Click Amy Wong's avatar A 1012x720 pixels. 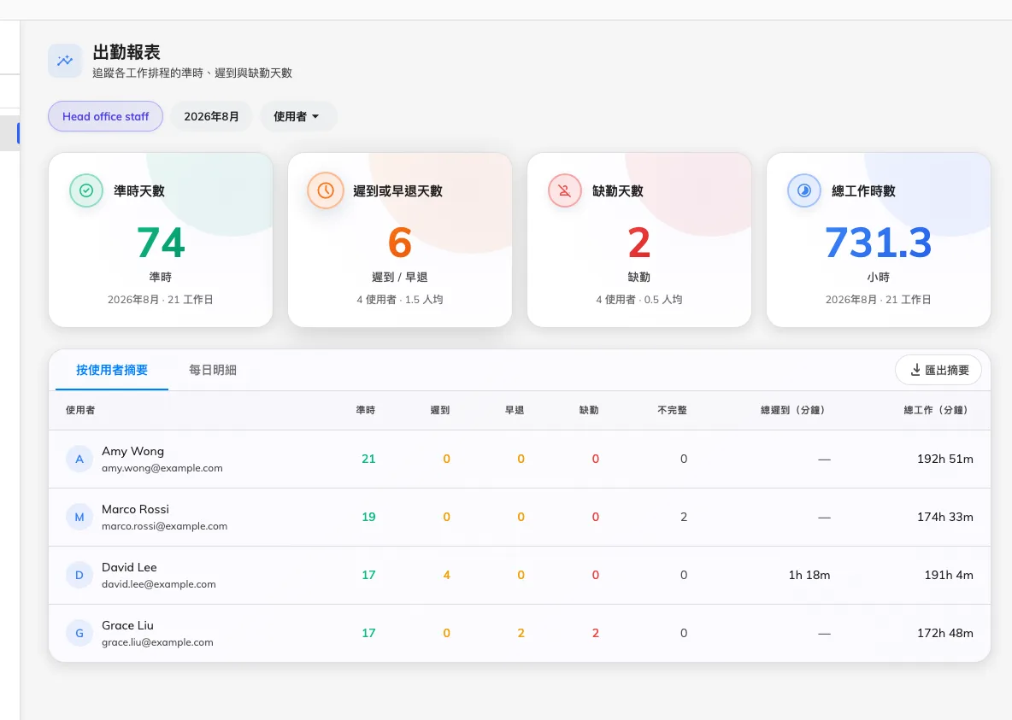click(x=79, y=460)
